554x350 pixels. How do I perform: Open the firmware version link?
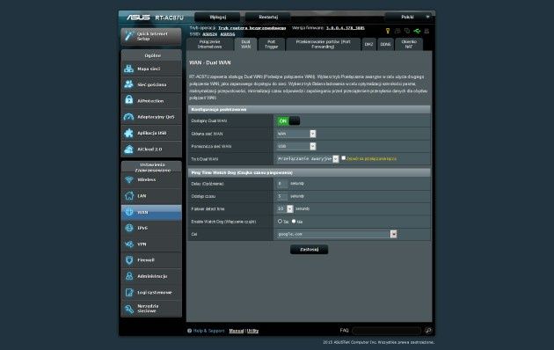coord(346,28)
